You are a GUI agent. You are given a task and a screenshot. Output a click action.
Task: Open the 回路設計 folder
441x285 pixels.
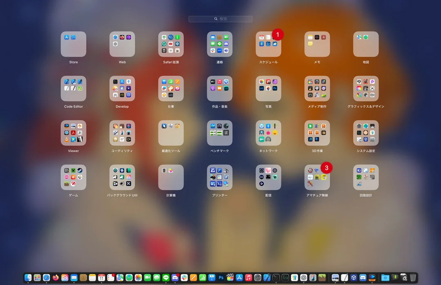(366, 177)
